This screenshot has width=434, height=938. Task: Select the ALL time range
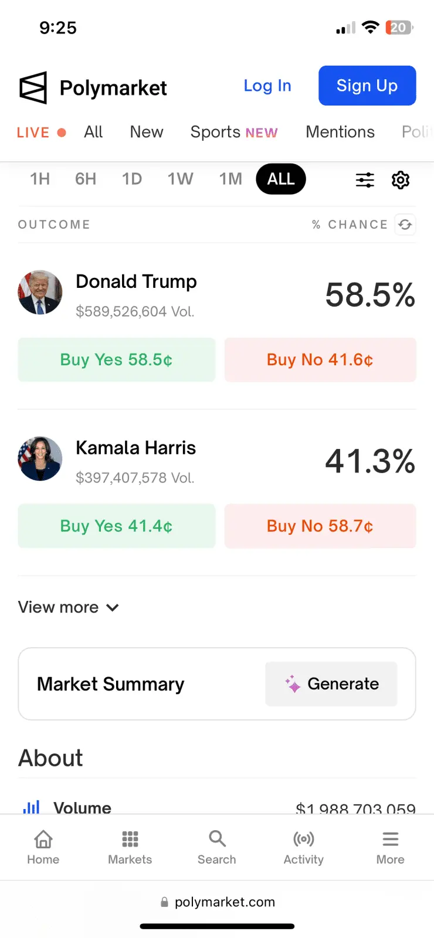(x=281, y=179)
